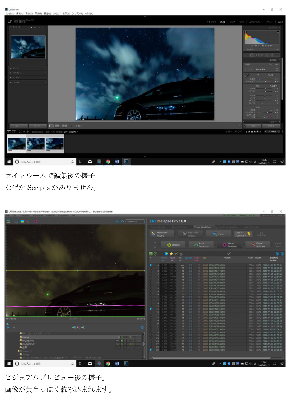The width and height of the screenshot is (294, 401).
Task: Click the dashed-rectangle crop icon in LRTimelapse toolbar
Action: (x=17, y=221)
